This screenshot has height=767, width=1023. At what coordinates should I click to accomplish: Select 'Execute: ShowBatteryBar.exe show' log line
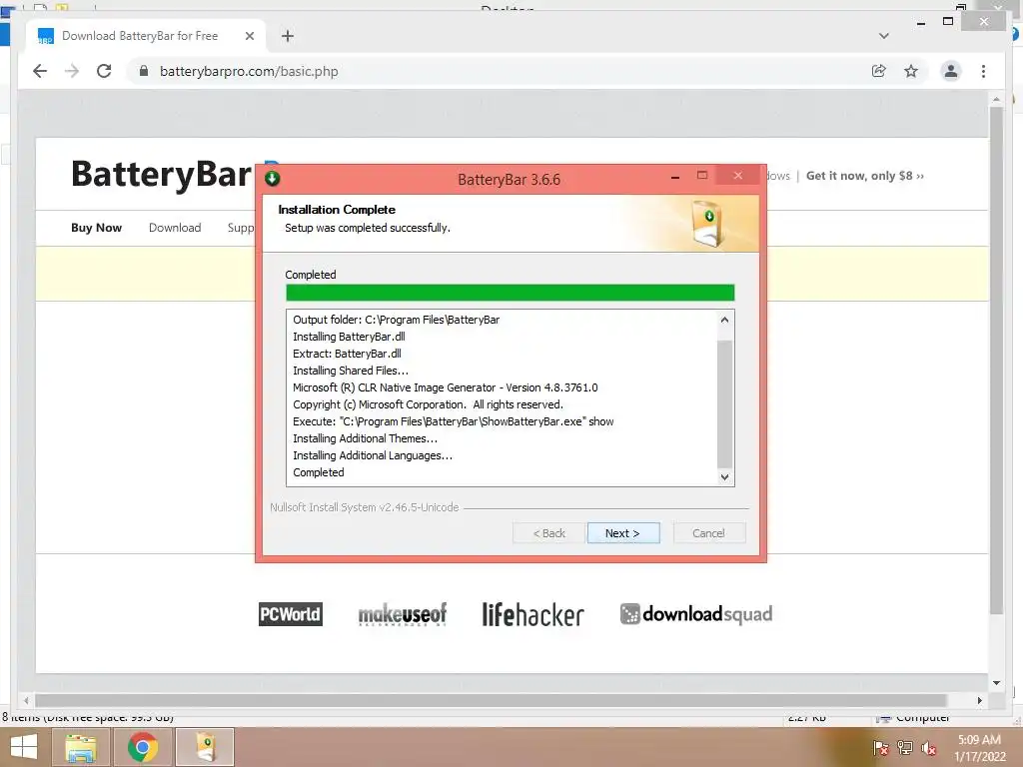(x=454, y=421)
